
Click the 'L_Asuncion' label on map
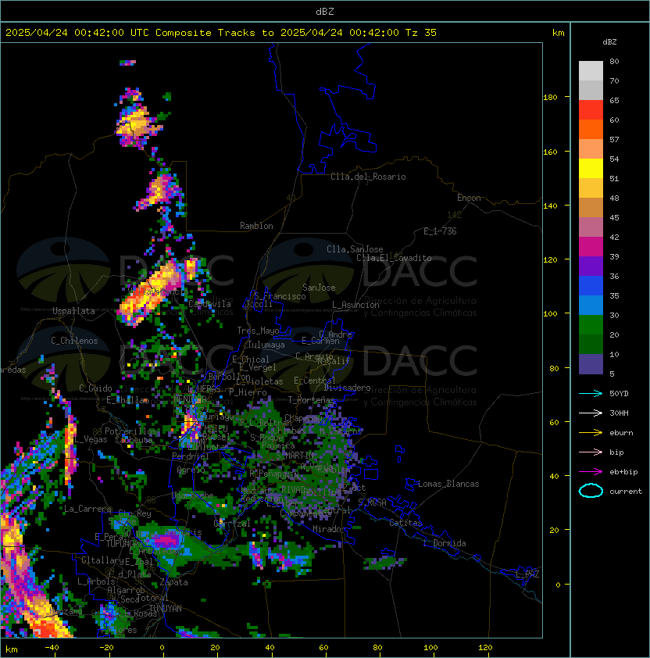coord(355,305)
